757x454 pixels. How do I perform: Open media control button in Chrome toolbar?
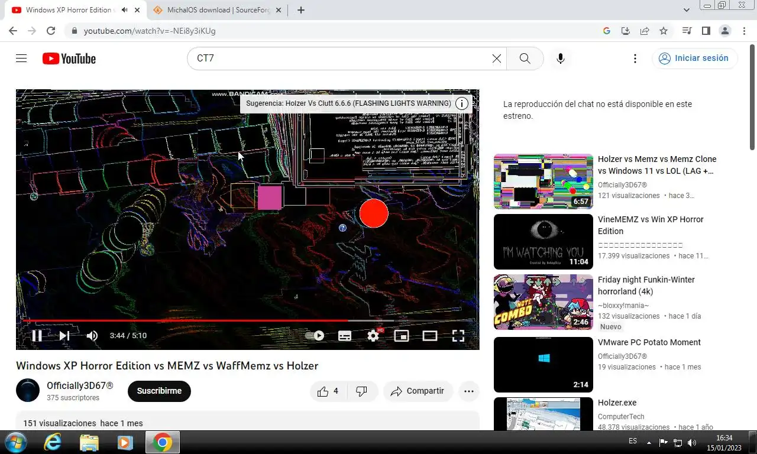point(687,31)
